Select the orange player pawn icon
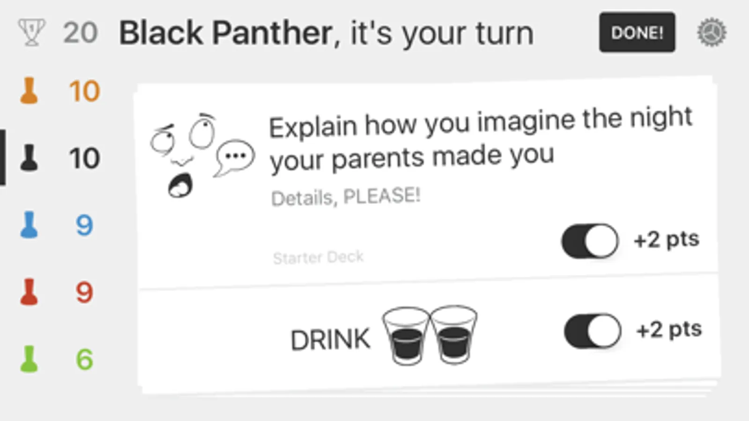This screenshot has height=421, width=749. 29,91
